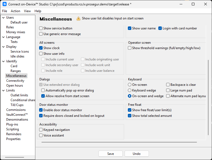This screenshot has height=160, width=212.
Task: Collapse the Identify tree chevron
Action: [3, 61]
